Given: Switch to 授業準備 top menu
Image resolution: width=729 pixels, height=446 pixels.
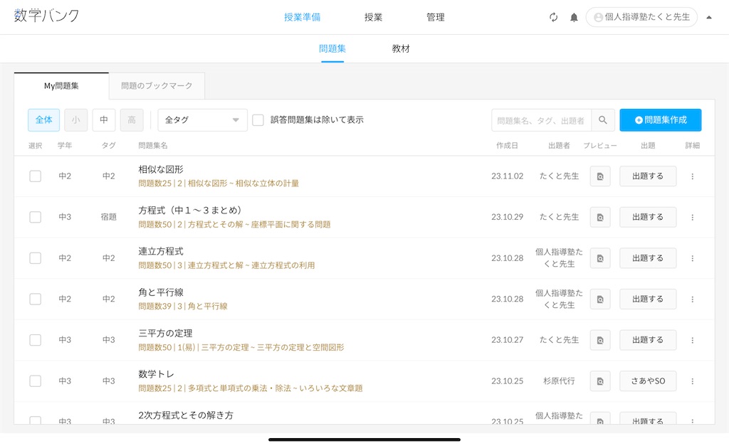Looking at the screenshot, I should [302, 17].
